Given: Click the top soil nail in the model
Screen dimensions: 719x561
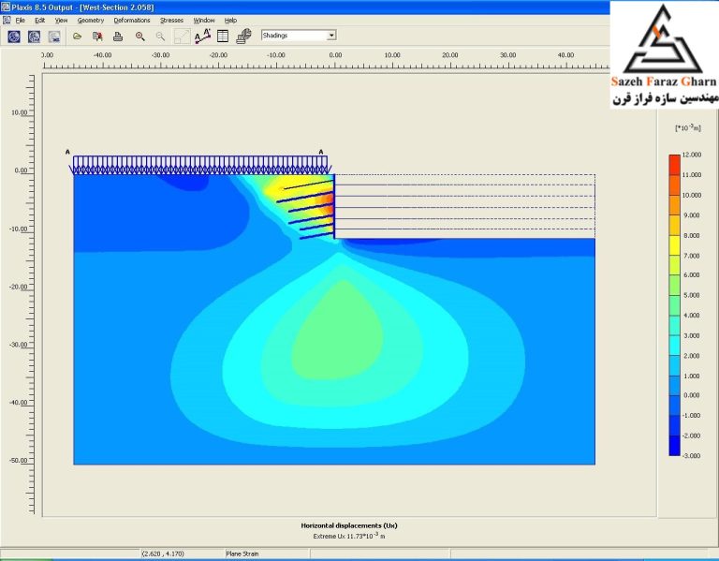Looking at the screenshot, I should tap(308, 185).
